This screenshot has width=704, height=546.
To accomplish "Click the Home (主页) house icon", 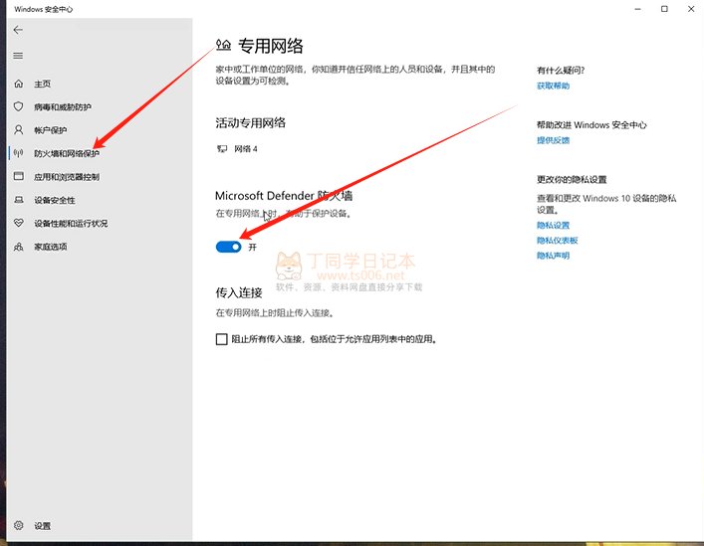I will coord(18,84).
